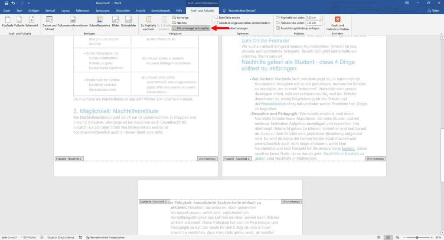
Task: Adjust the zoom slider in status bar
Action: (x=418, y=237)
